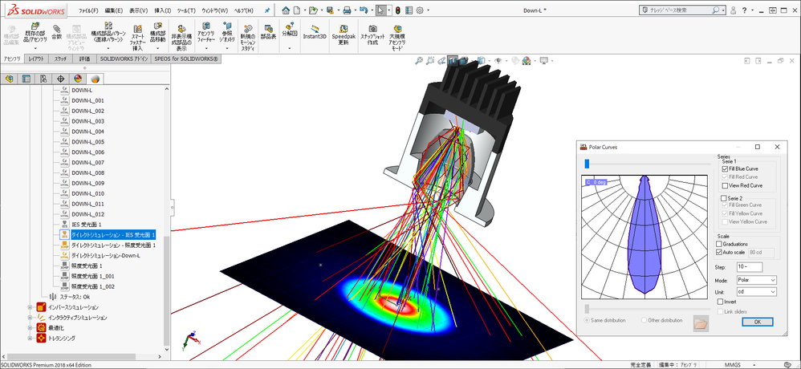Undo the last action with the Undo icon
Screen dimensions: 801x369
click(364, 10)
